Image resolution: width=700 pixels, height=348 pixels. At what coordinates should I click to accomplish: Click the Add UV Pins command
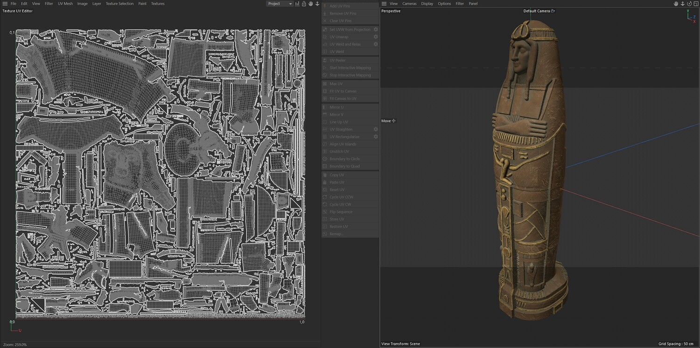(x=350, y=6)
